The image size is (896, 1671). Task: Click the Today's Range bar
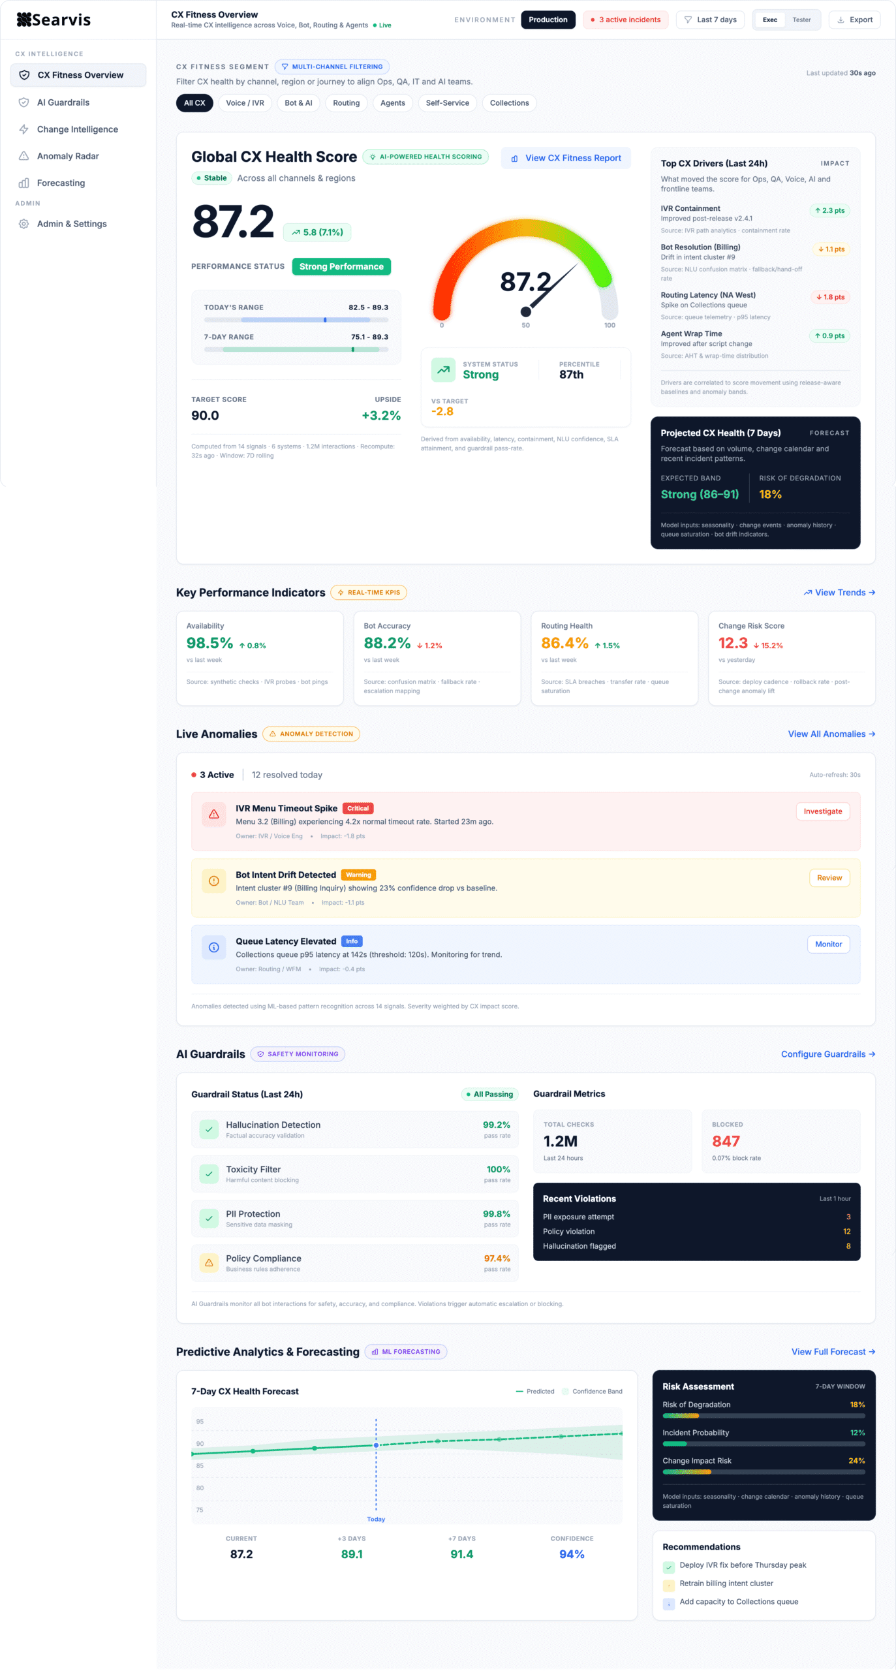click(296, 320)
